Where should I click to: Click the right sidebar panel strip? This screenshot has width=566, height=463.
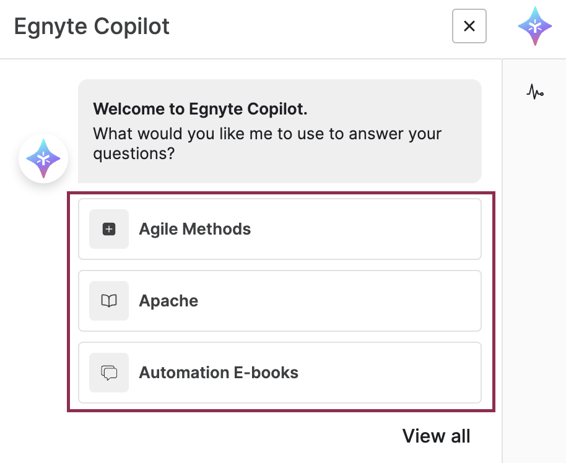[x=534, y=260]
